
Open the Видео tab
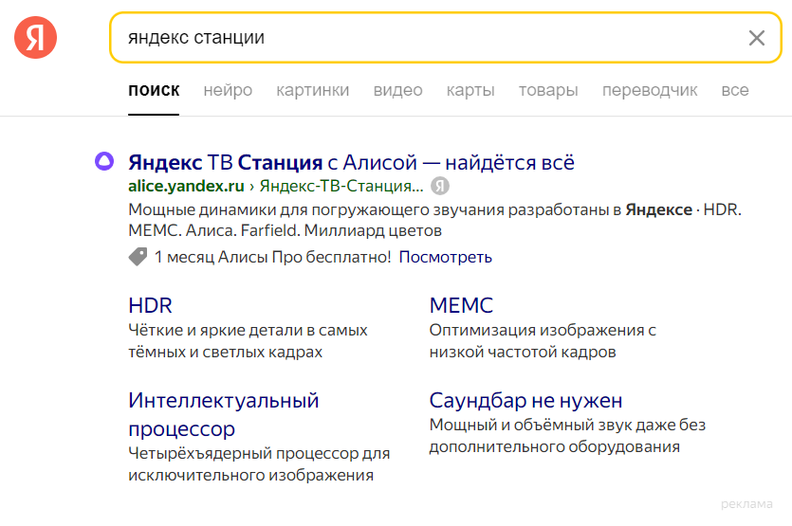(x=397, y=91)
